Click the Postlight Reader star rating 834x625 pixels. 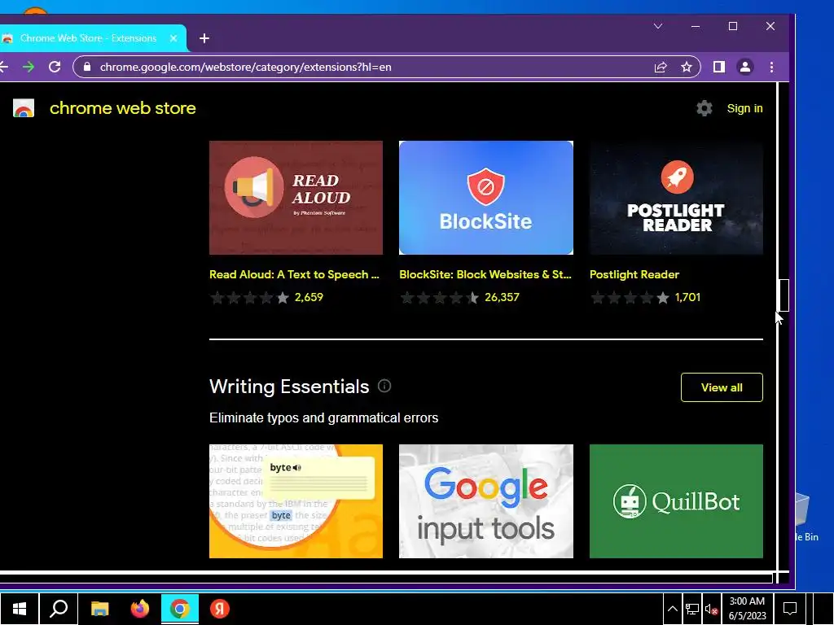[630, 298]
